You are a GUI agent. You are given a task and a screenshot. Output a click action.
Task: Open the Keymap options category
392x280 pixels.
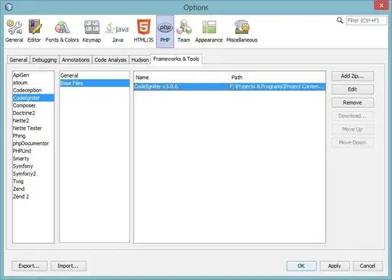pos(91,31)
